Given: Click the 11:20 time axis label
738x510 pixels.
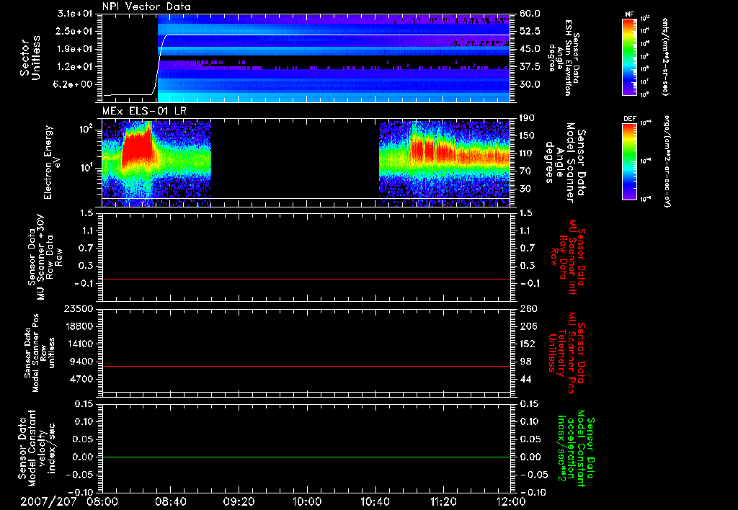Looking at the screenshot, I should 443,501.
